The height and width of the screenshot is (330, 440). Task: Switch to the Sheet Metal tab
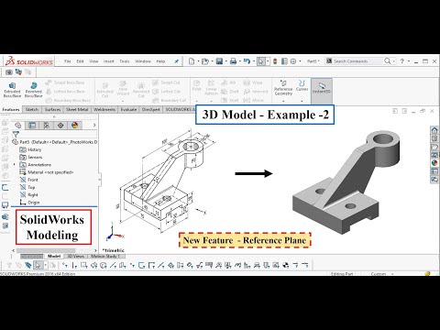(77, 109)
